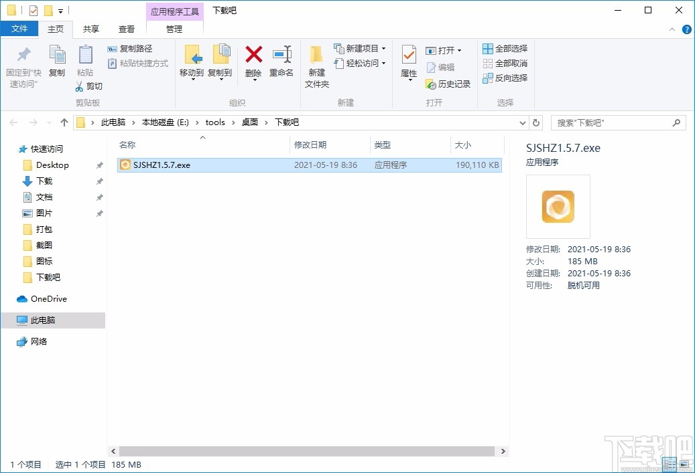Create a folder with the 新建文件夹 icon
This screenshot has height=473, width=695.
pyautogui.click(x=316, y=67)
